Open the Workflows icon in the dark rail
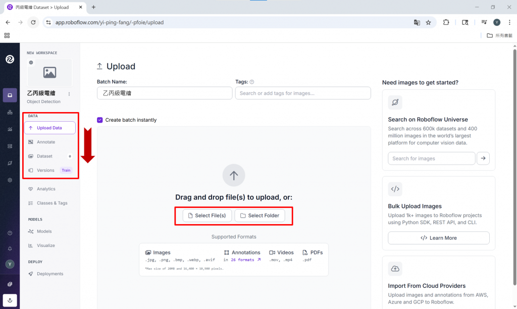The width and height of the screenshot is (517, 309). 10,113
